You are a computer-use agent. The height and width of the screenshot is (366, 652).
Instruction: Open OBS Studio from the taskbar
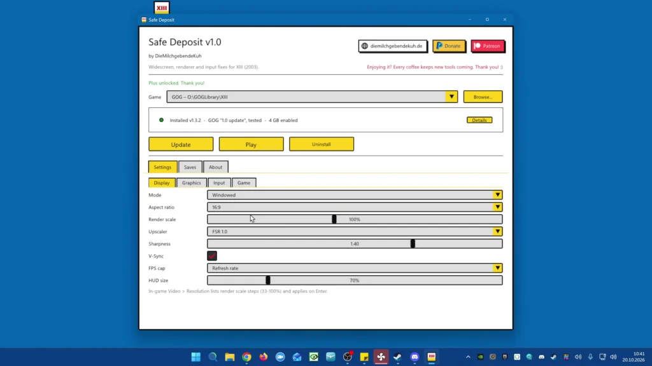click(x=348, y=357)
